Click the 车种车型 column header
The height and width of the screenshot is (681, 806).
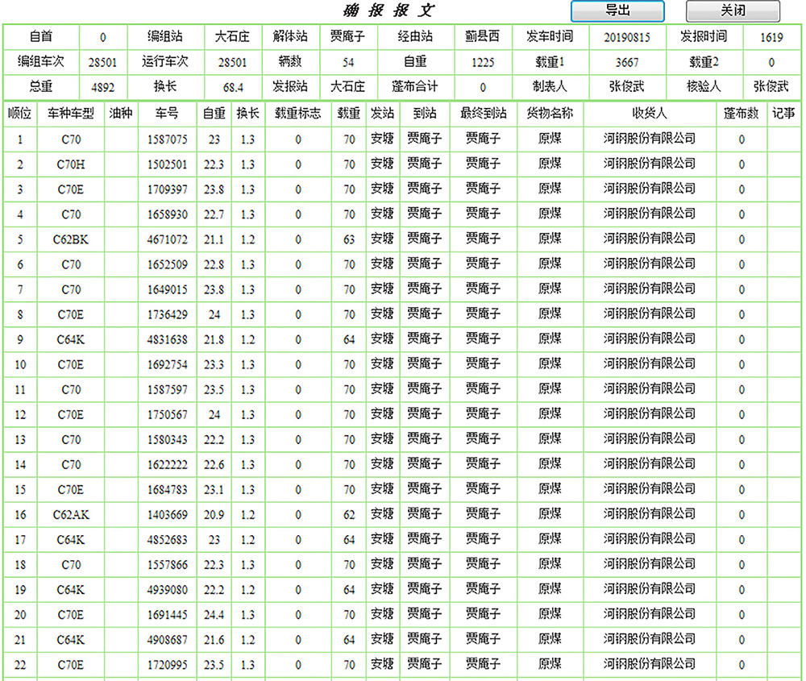71,114
